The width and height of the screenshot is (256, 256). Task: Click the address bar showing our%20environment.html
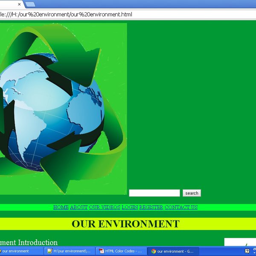click(x=128, y=15)
